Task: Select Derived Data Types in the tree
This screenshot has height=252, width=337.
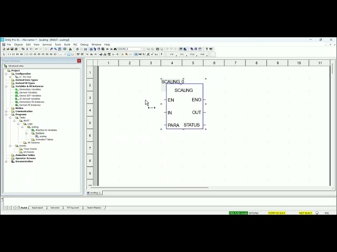Action: (x=27, y=80)
